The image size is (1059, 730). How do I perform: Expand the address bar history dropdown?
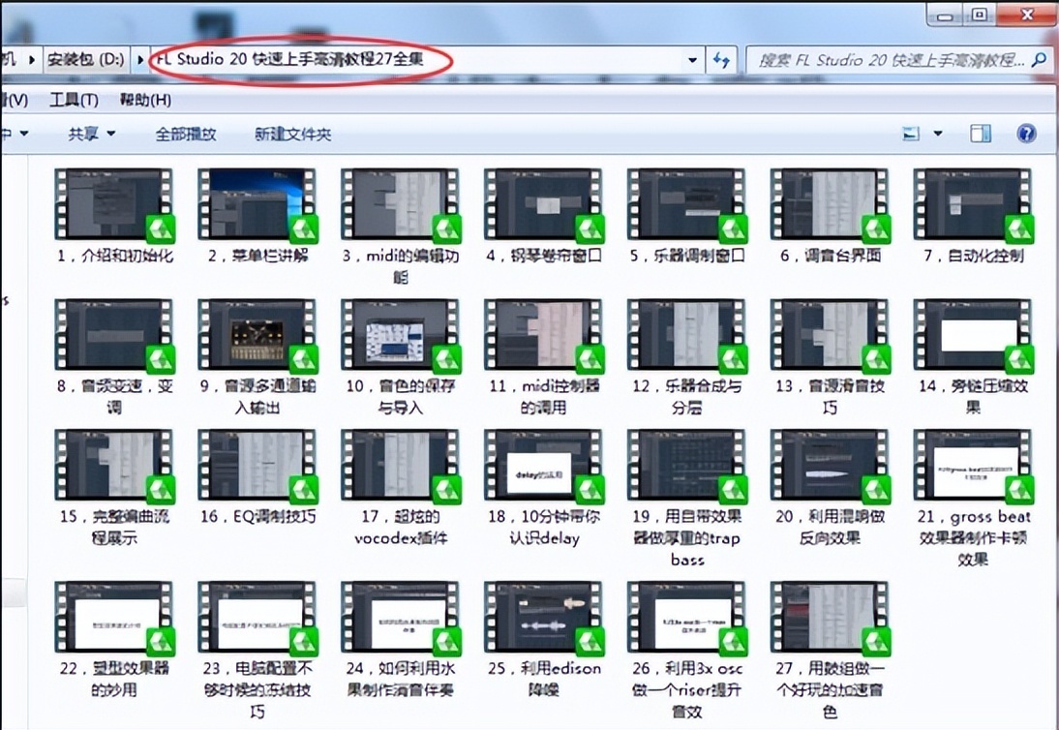pyautogui.click(x=692, y=60)
